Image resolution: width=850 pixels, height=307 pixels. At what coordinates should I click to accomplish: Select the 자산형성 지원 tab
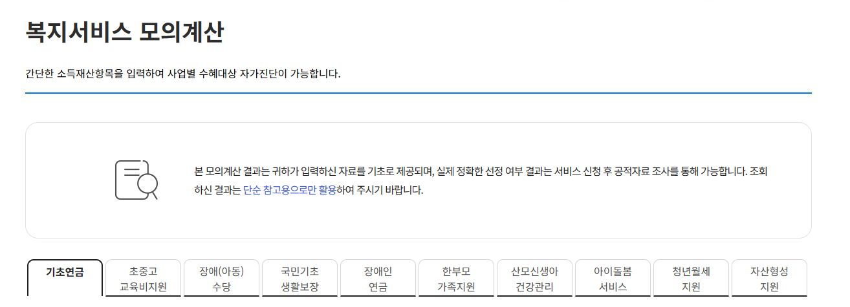pyautogui.click(x=769, y=279)
